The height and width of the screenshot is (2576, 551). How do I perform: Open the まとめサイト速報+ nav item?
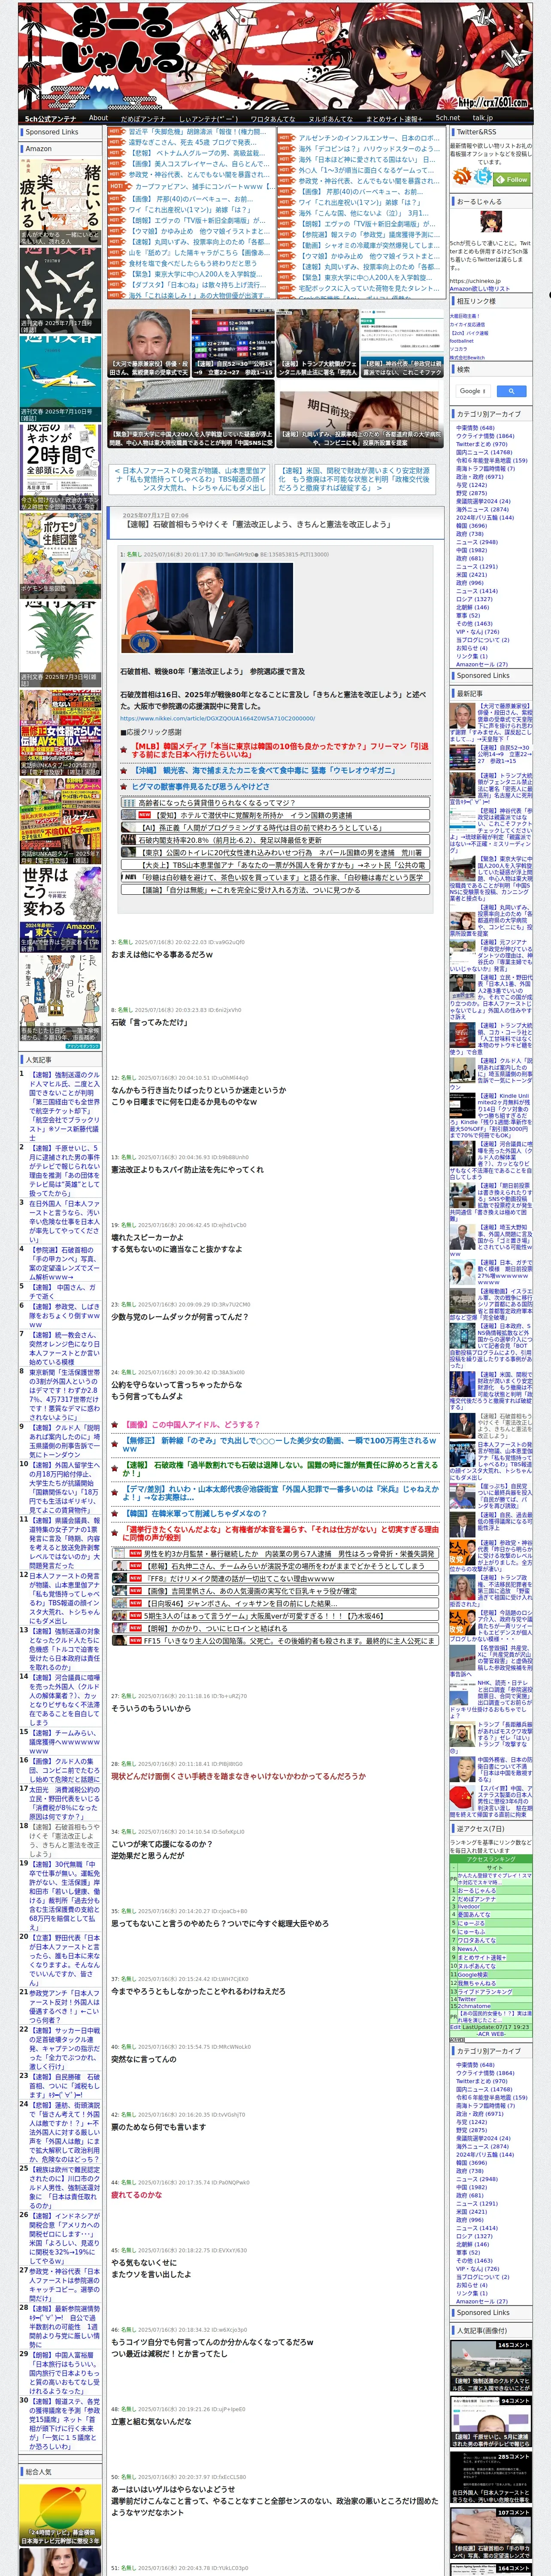coord(393,118)
